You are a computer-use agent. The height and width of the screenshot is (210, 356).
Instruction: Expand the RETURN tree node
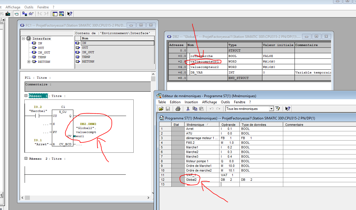point(29,62)
